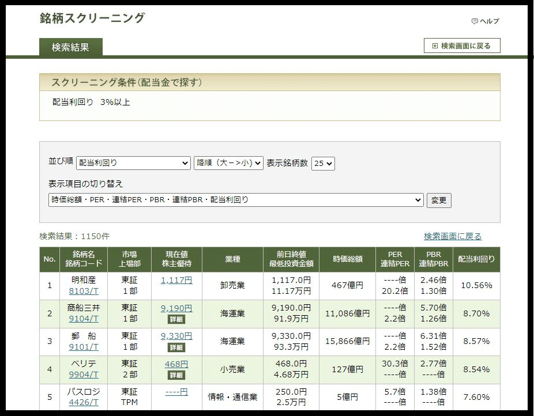The image size is (534, 416).
Task: Click the 商船三井 stock name
Action: 84,308
